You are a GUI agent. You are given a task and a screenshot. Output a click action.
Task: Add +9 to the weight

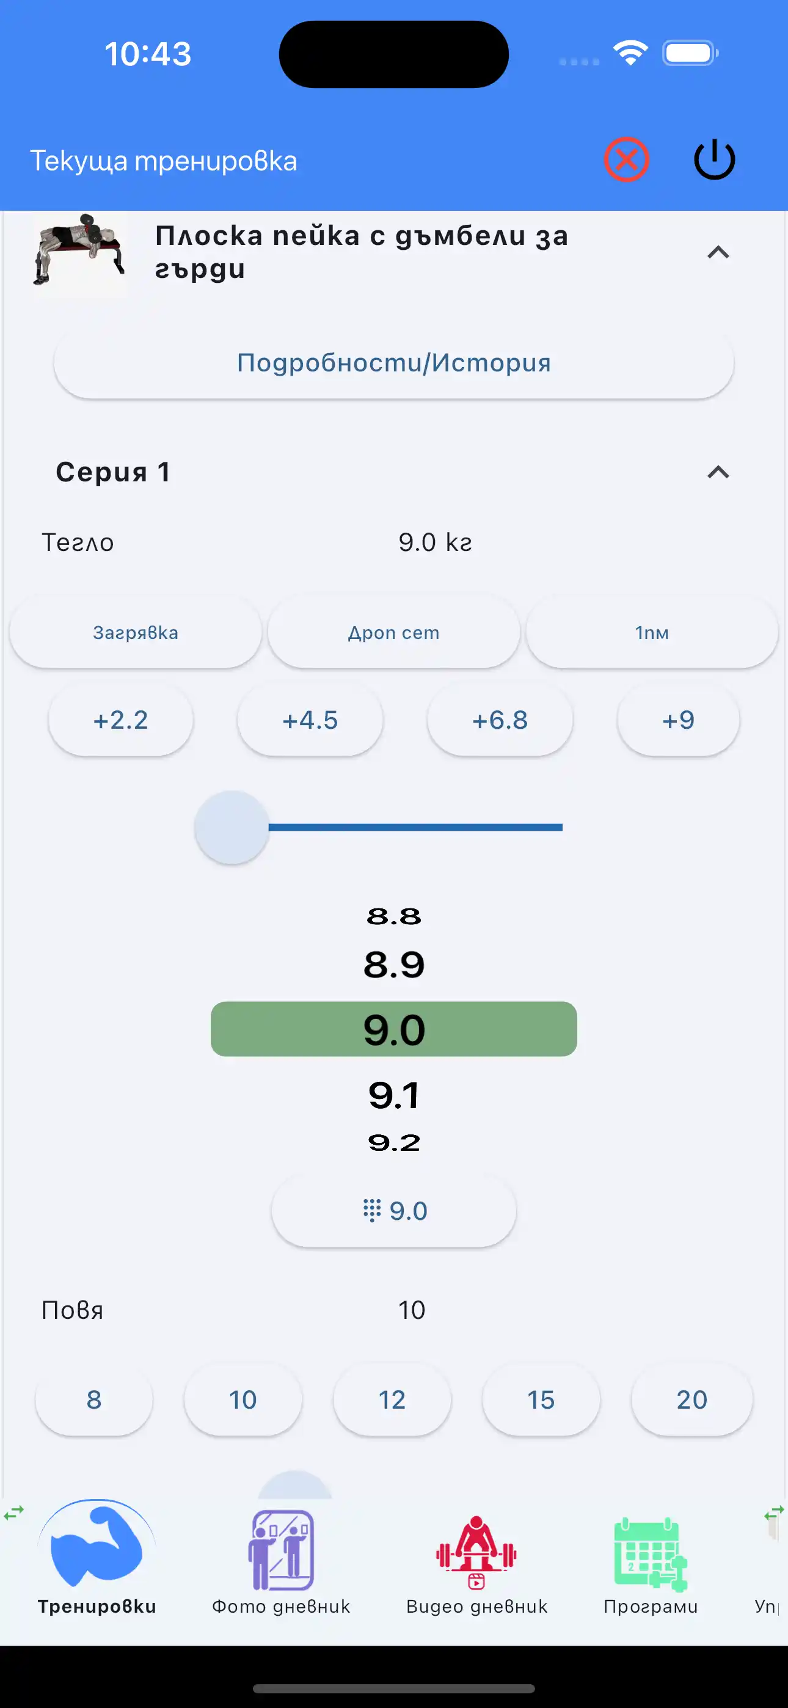(x=678, y=720)
